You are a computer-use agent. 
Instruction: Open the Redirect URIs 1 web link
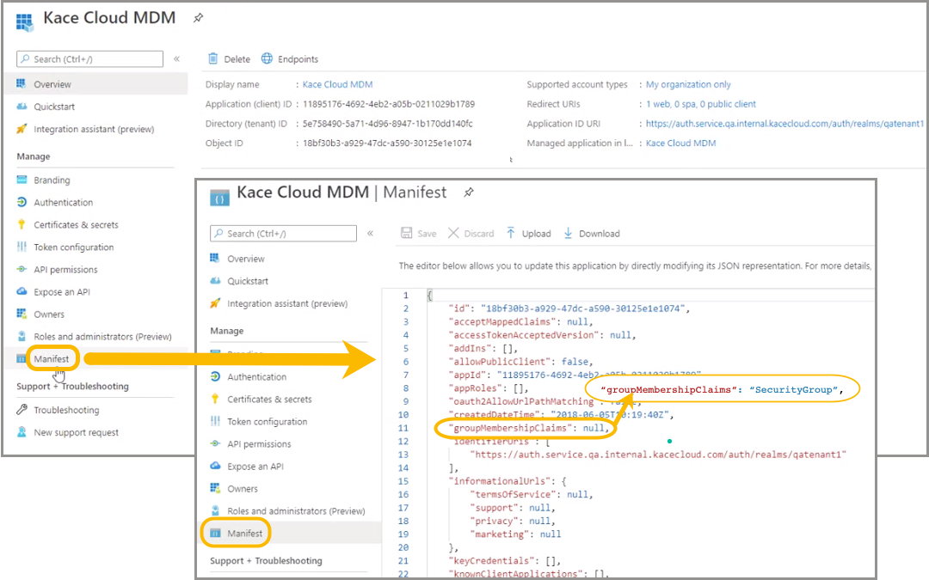pyautogui.click(x=700, y=104)
